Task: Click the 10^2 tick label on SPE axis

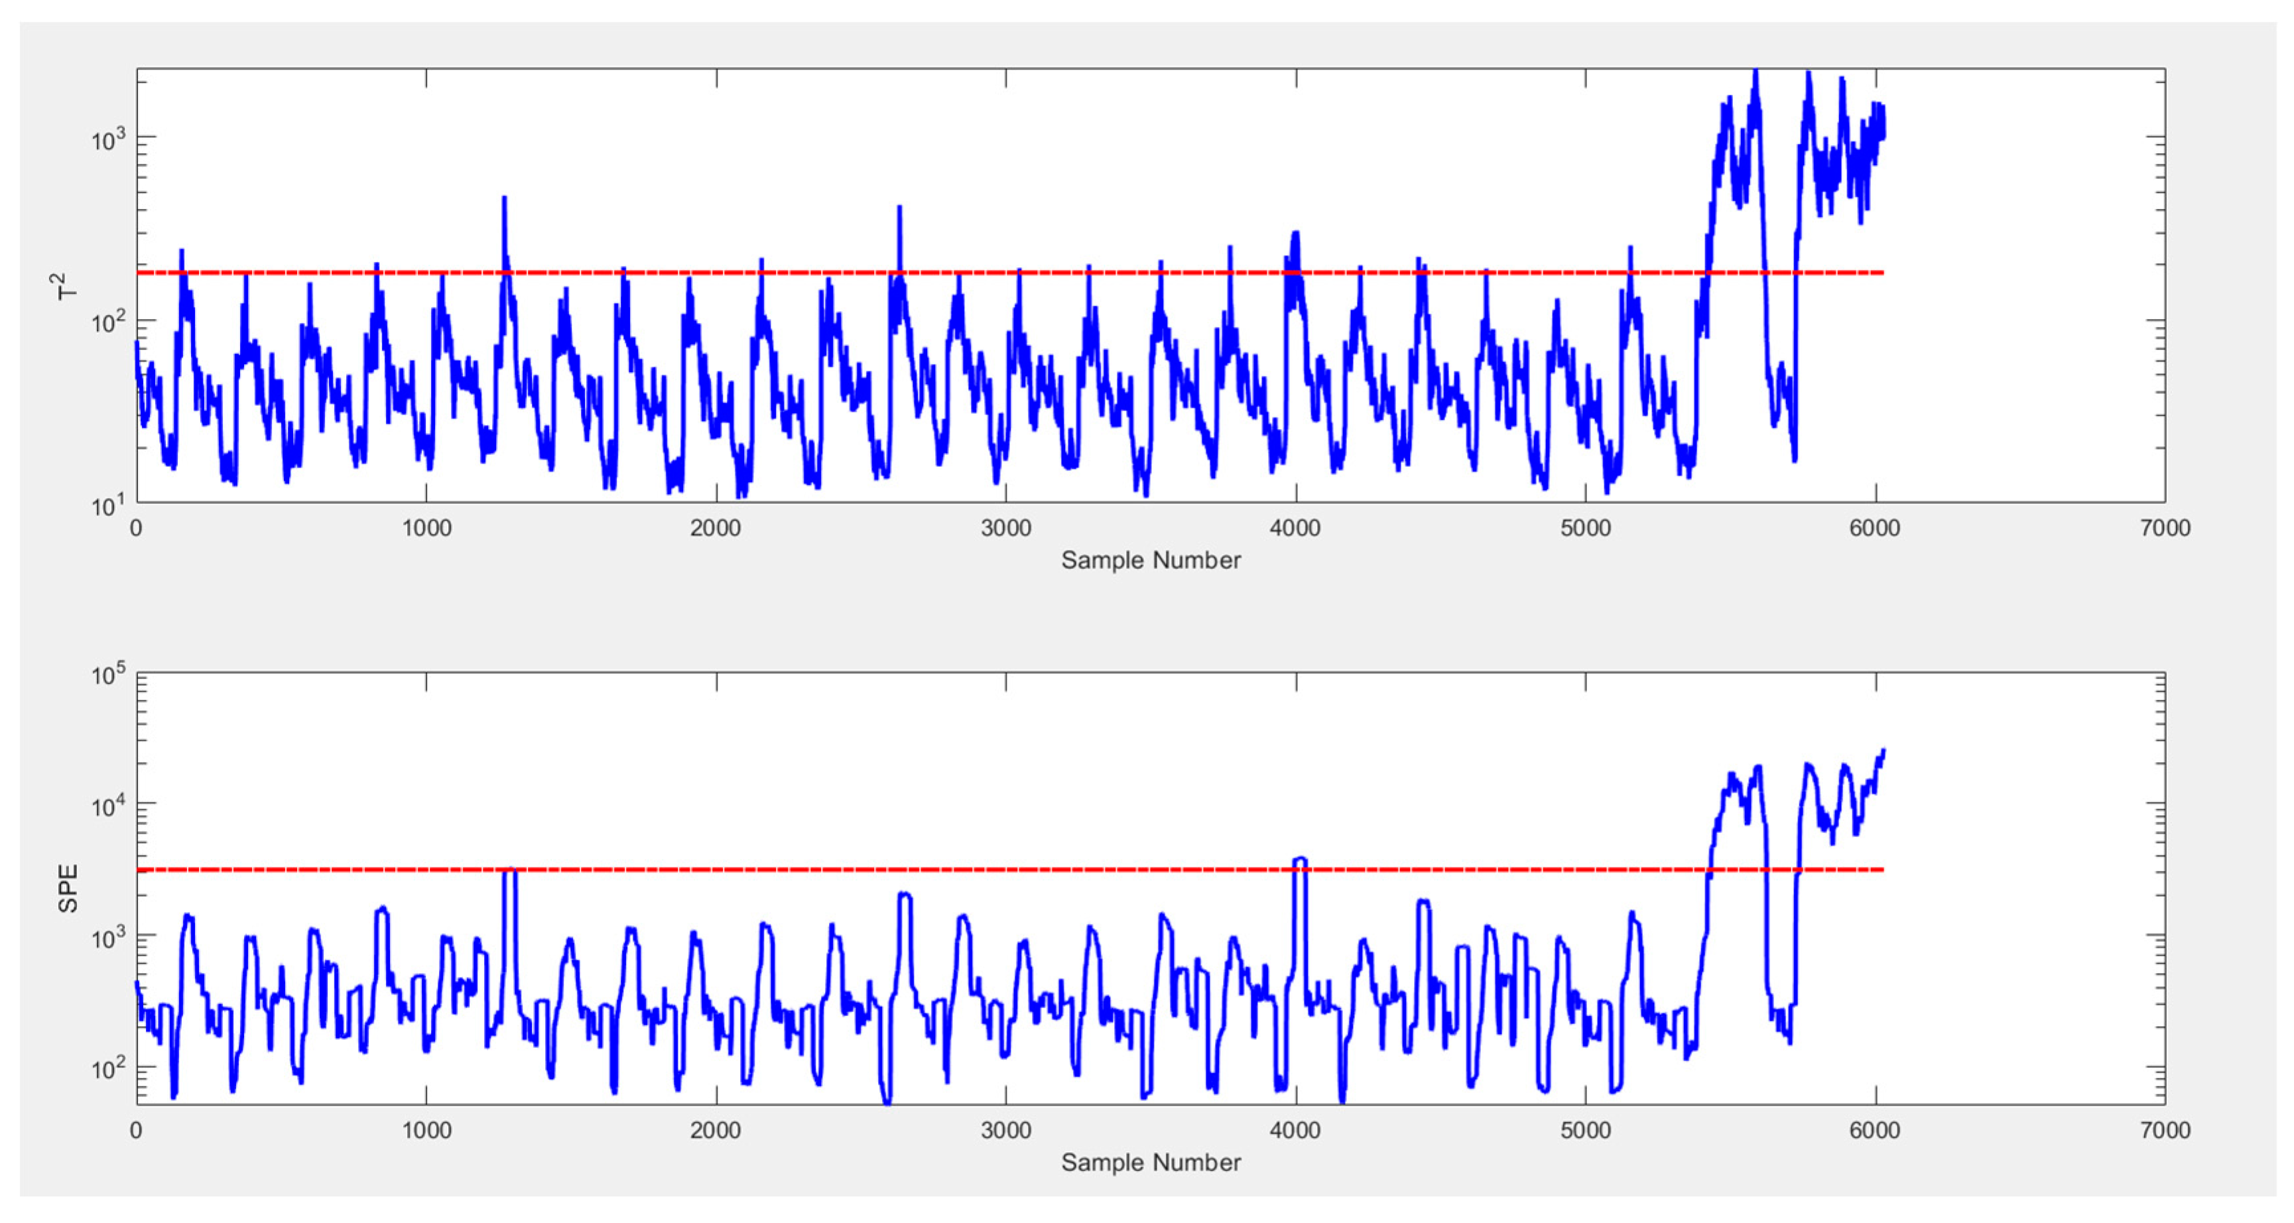Action: click(109, 1068)
